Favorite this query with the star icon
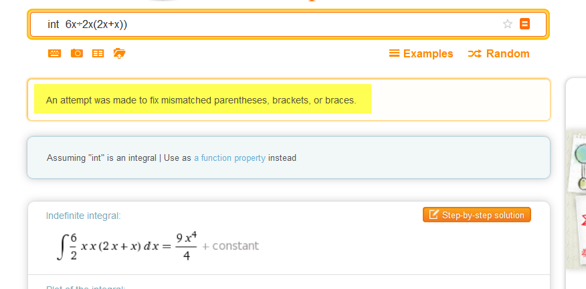 tap(507, 24)
